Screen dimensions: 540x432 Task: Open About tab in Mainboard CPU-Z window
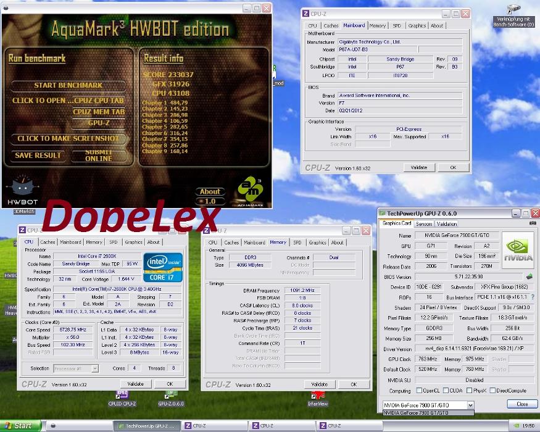tap(437, 25)
